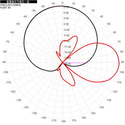125x125 pixels.
Task: Select the positive 160 degree angle label
Action: pos(84,118)
